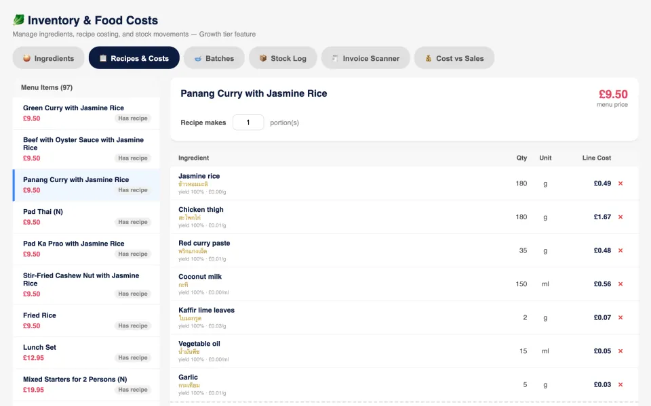This screenshot has width=651, height=406.
Task: Remove Jasmine rice from the recipe
Action: click(x=620, y=183)
